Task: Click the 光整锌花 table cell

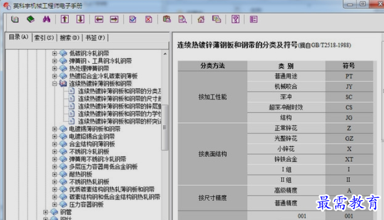Action: click(x=286, y=139)
